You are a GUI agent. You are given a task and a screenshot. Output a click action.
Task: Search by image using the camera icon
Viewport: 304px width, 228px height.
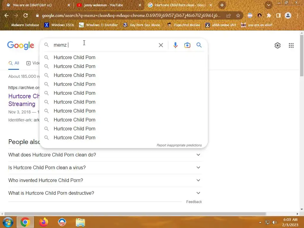pyautogui.click(x=187, y=45)
